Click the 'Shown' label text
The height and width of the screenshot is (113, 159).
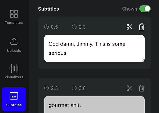coord(129,9)
